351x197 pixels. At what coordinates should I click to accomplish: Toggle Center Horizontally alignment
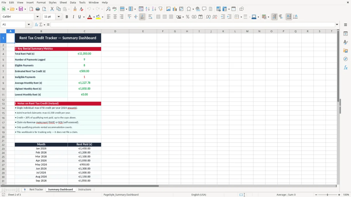click(x=115, y=17)
